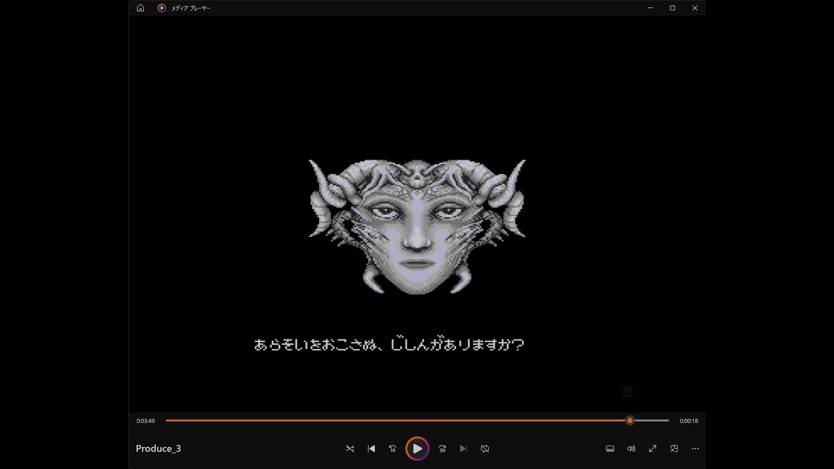Image resolution: width=834 pixels, height=469 pixels.
Task: Start playback with the Play button
Action: point(417,449)
